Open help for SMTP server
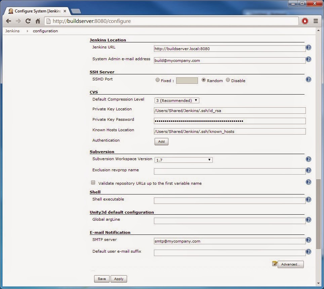The image size is (324, 289). click(308, 240)
